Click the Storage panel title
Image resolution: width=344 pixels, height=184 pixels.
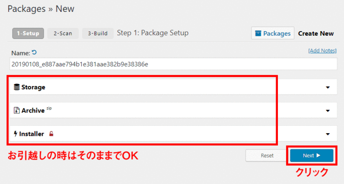click(x=33, y=87)
